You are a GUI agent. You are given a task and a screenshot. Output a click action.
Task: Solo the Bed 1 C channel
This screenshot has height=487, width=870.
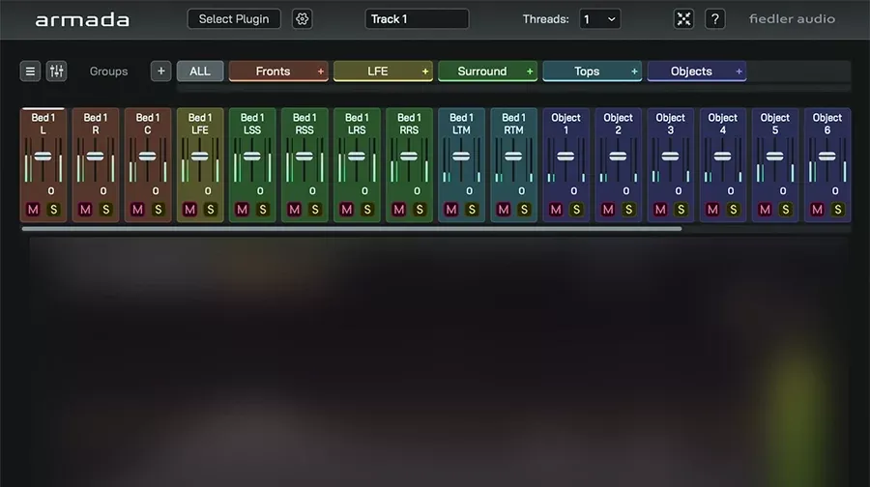coord(159,210)
